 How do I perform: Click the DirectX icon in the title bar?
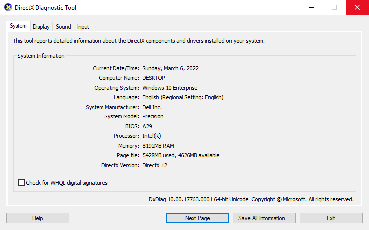(x=8, y=8)
